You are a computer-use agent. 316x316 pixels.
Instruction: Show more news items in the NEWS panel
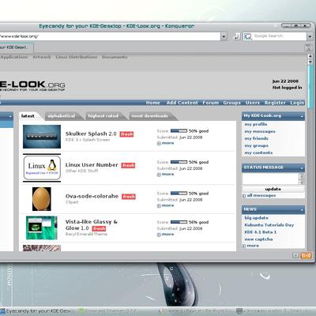[250, 246]
